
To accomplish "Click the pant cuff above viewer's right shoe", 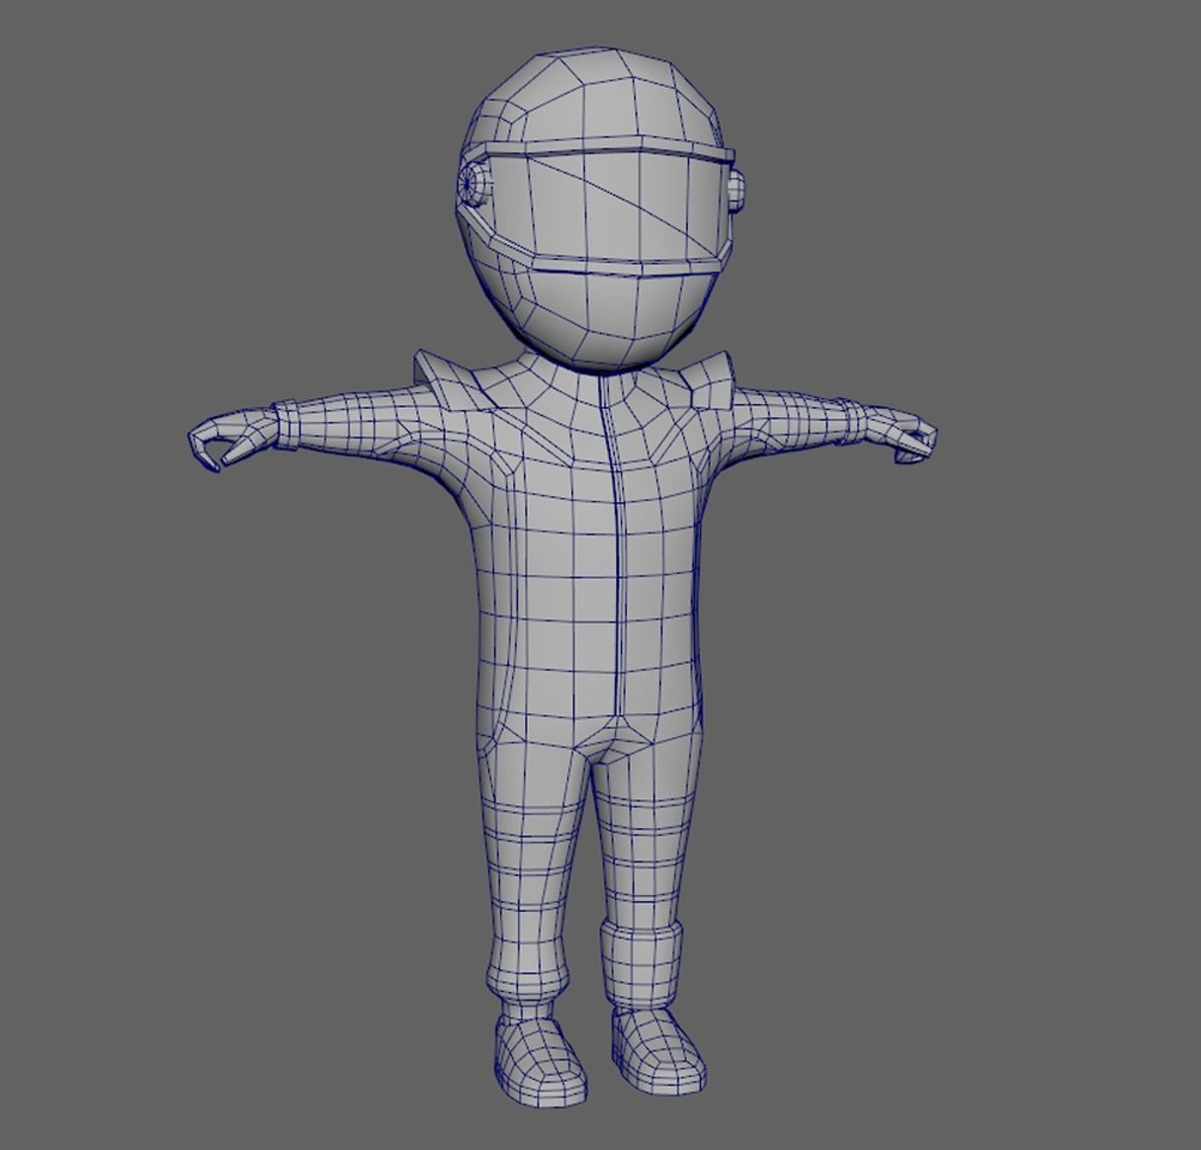I will click(x=642, y=964).
